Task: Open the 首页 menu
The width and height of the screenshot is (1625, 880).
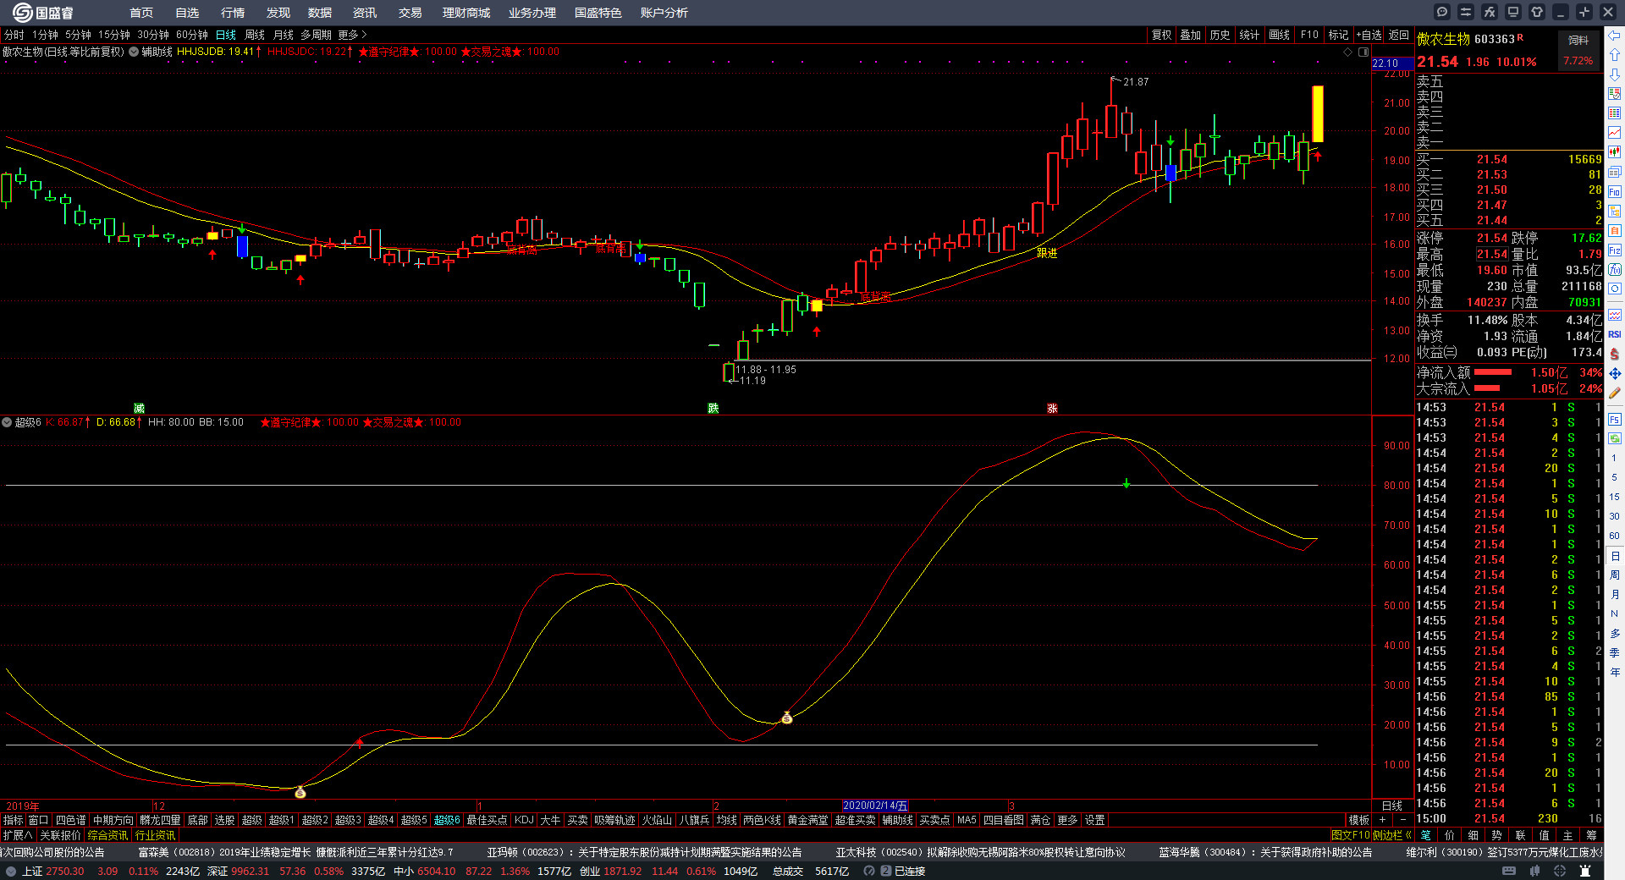Action: coord(141,13)
